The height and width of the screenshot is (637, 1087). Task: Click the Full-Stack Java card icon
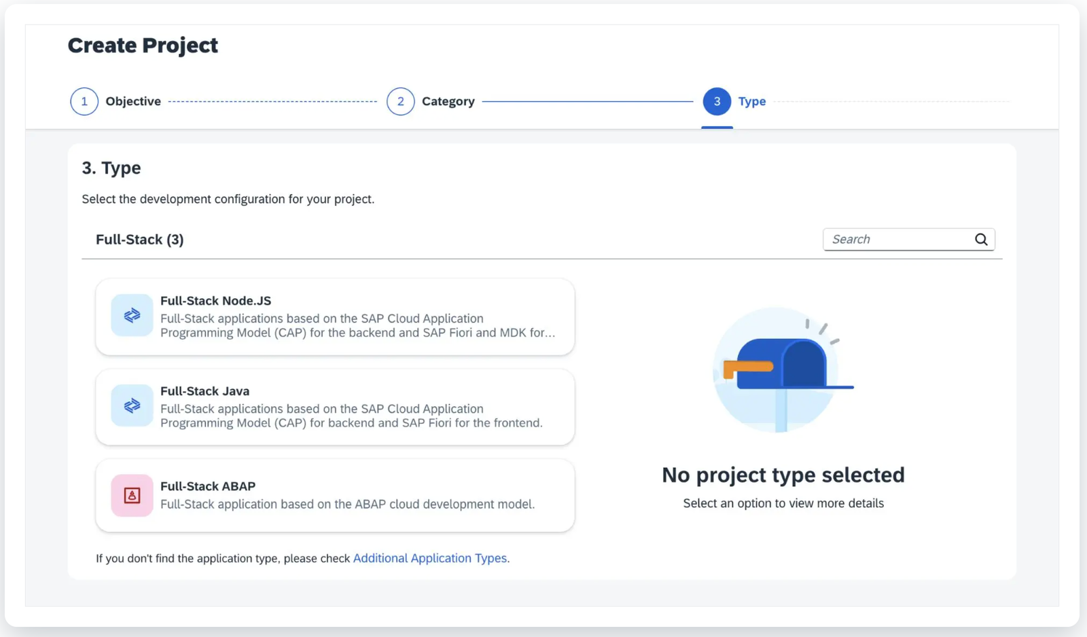coord(132,405)
